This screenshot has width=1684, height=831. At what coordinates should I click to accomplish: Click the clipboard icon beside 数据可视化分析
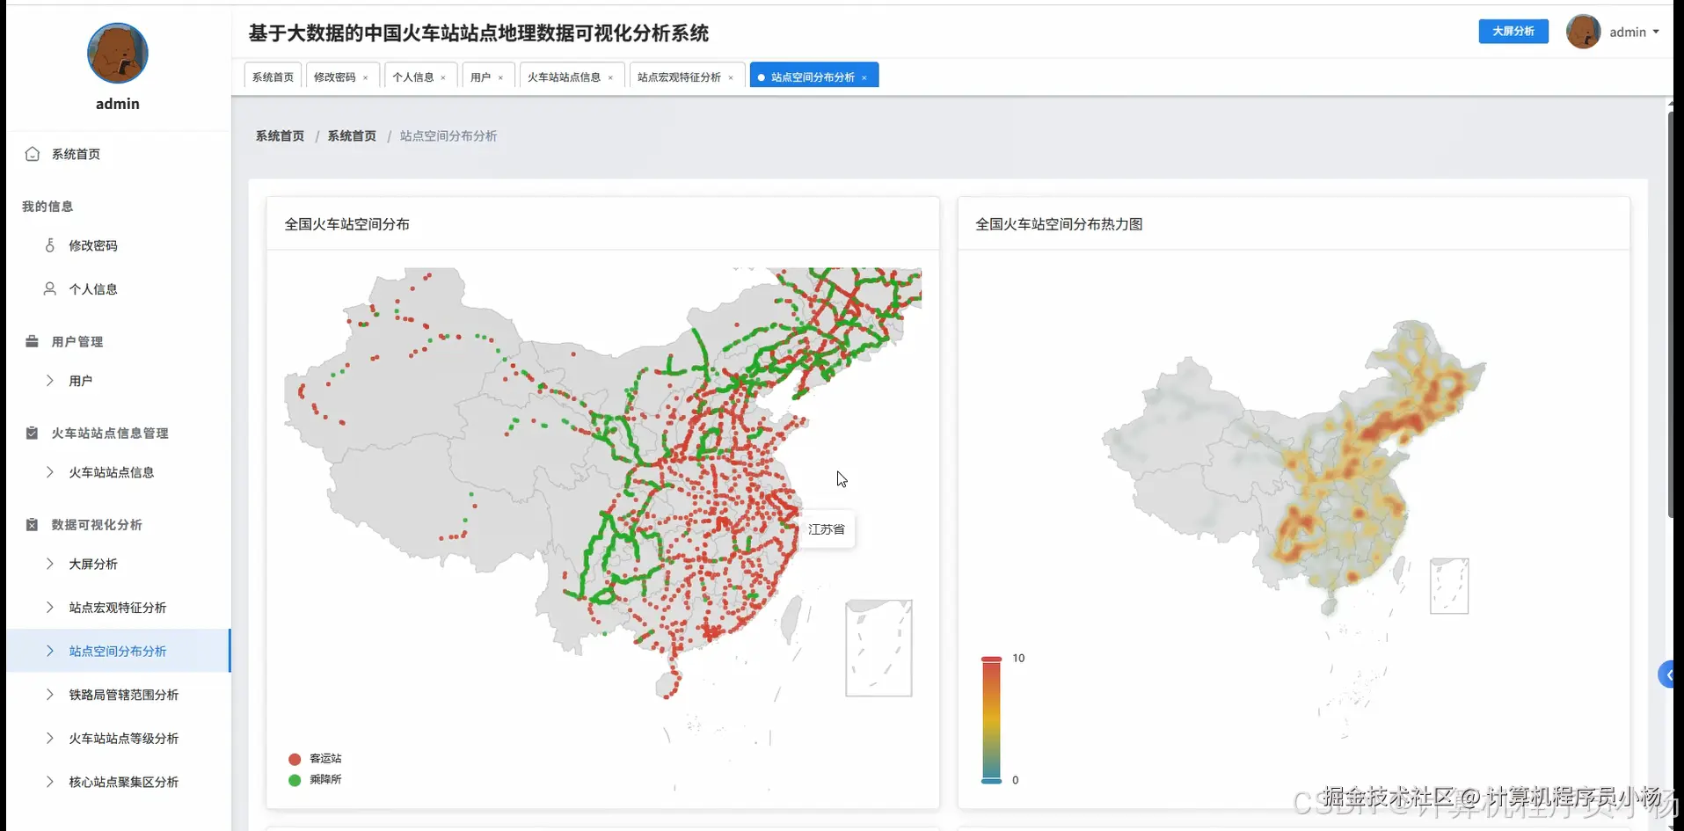(x=32, y=524)
